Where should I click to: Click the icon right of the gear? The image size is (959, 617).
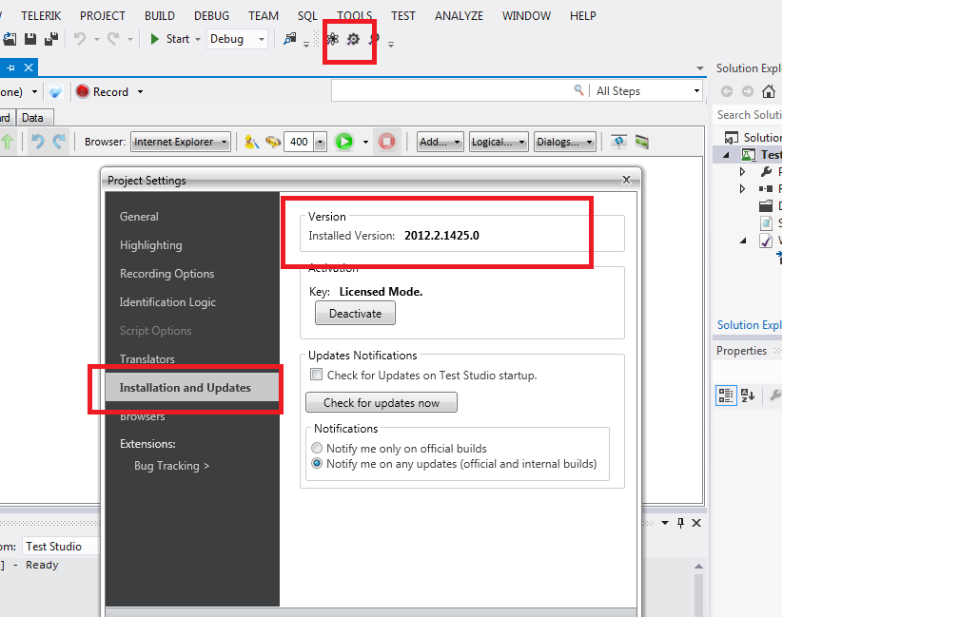(x=374, y=39)
